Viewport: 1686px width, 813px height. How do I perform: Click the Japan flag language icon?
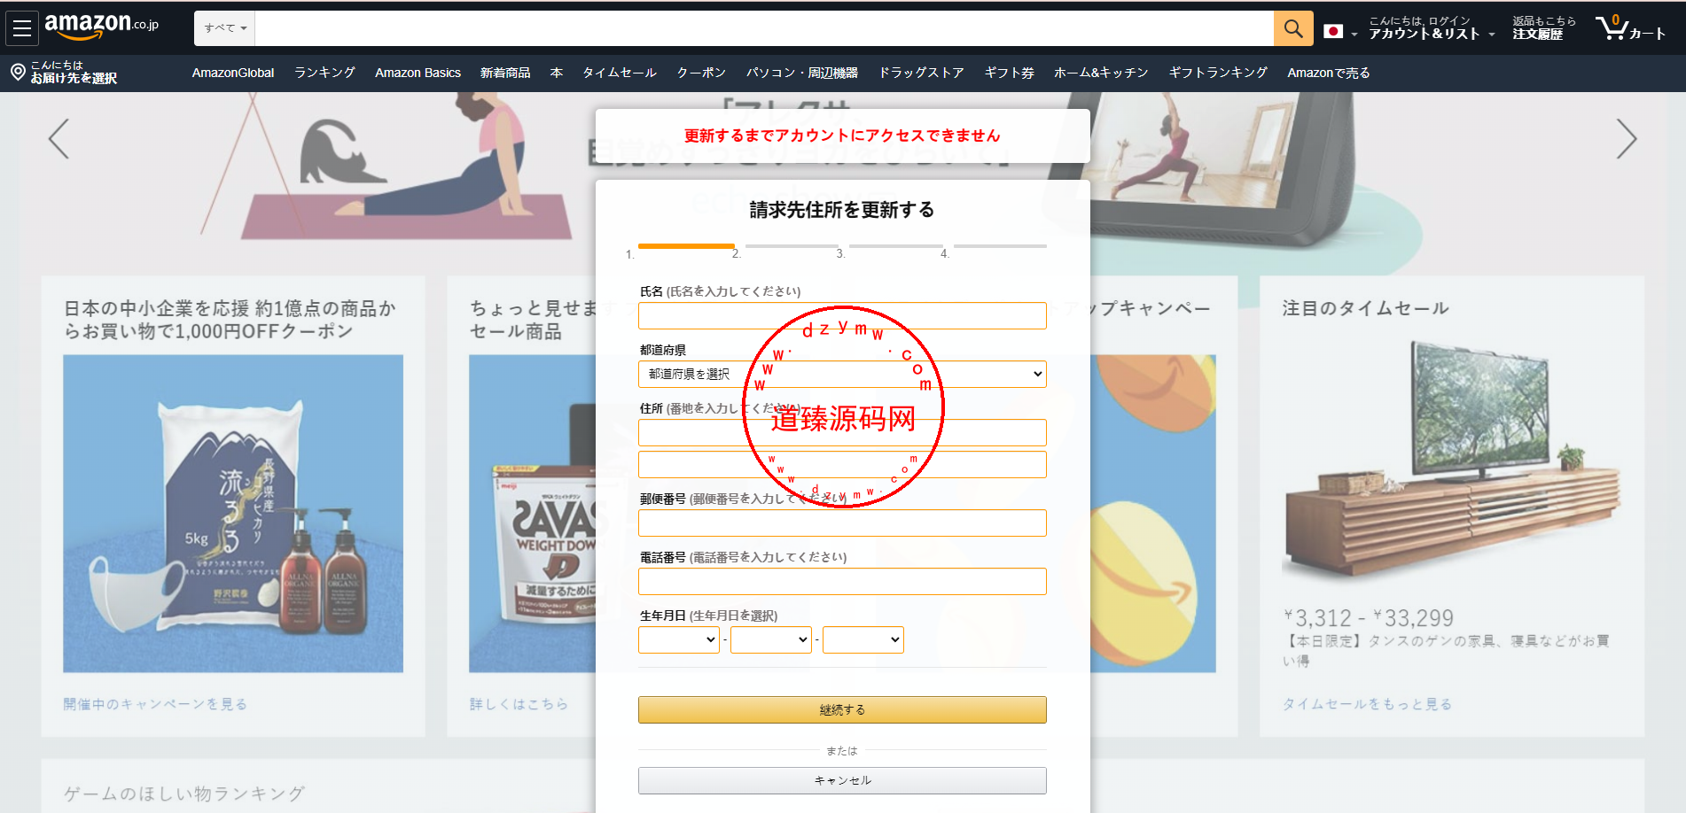(1333, 31)
